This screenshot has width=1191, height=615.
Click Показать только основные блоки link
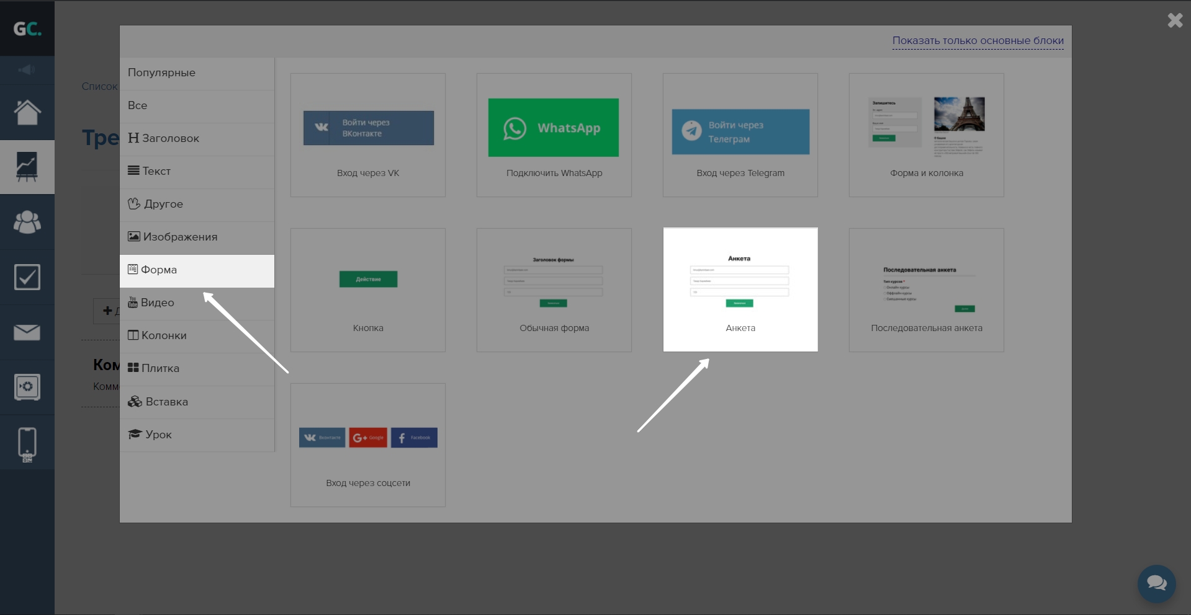tap(978, 41)
